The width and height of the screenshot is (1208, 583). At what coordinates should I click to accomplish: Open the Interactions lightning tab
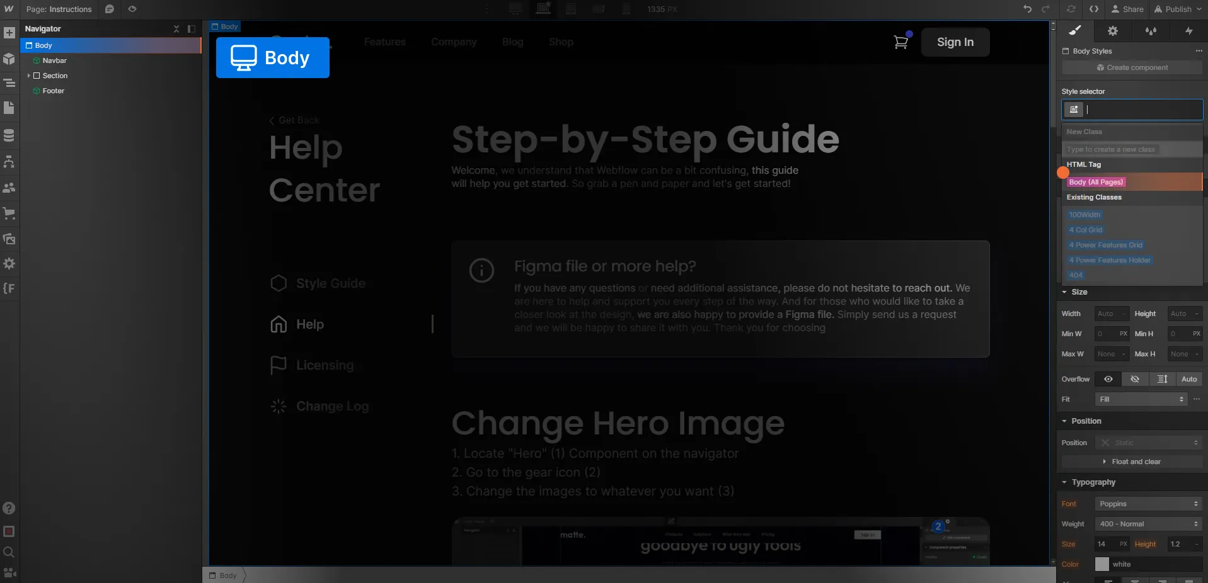point(1189,30)
